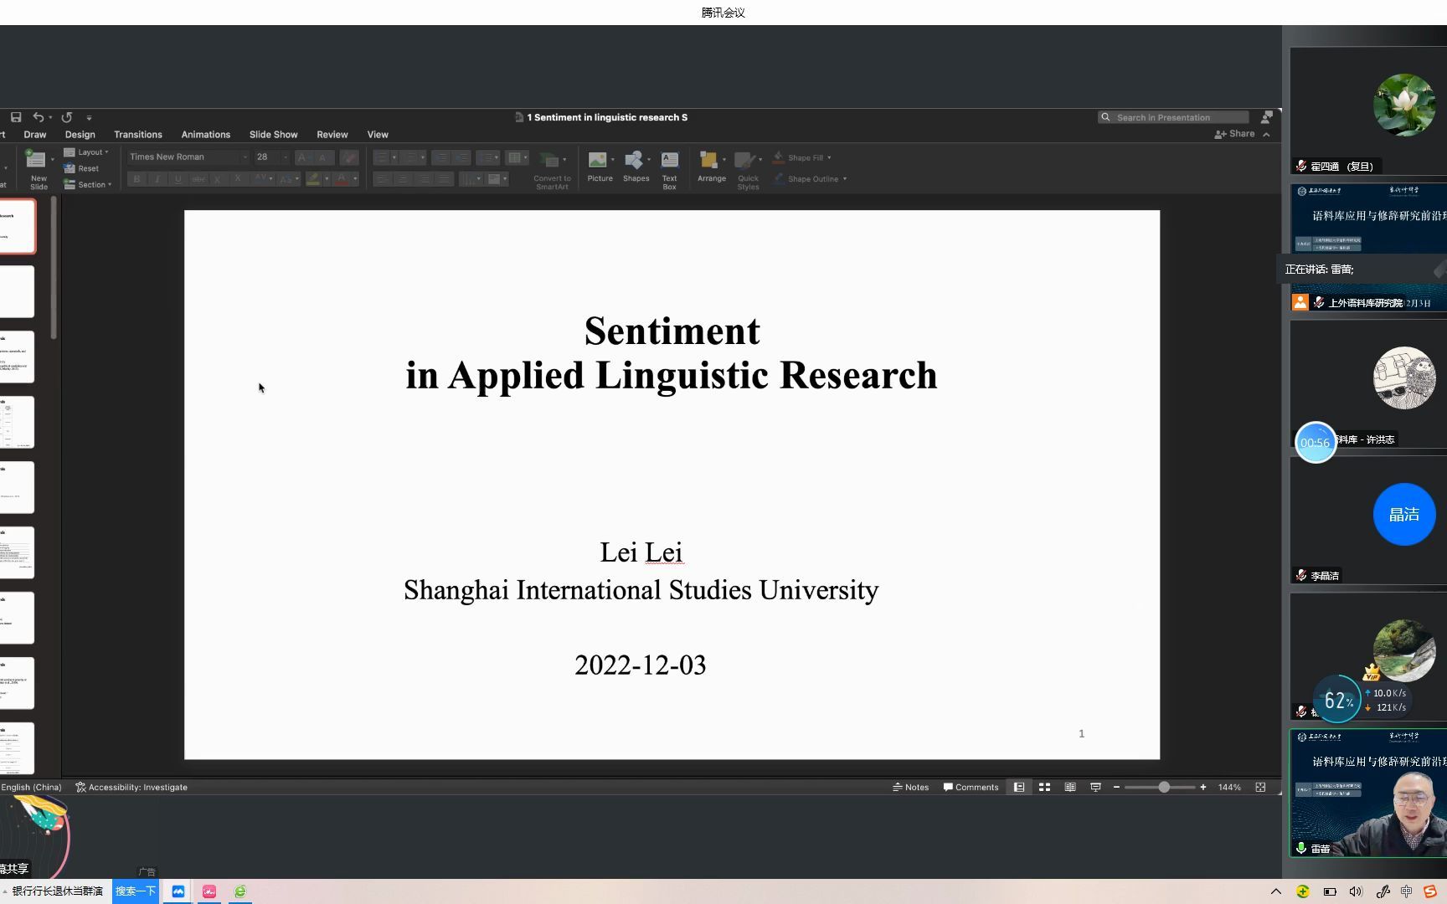Insert a New Slide

39,170
